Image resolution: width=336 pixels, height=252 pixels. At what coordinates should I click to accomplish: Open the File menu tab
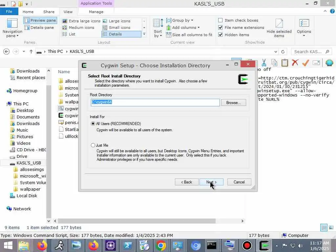click(x=9, y=11)
